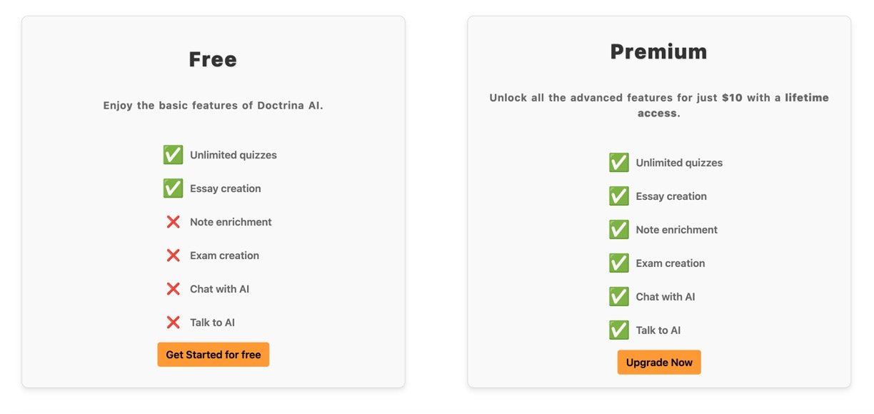Click green check beside Premium Unlimited quizzes
This screenshot has width=874, height=414.
[x=619, y=163]
